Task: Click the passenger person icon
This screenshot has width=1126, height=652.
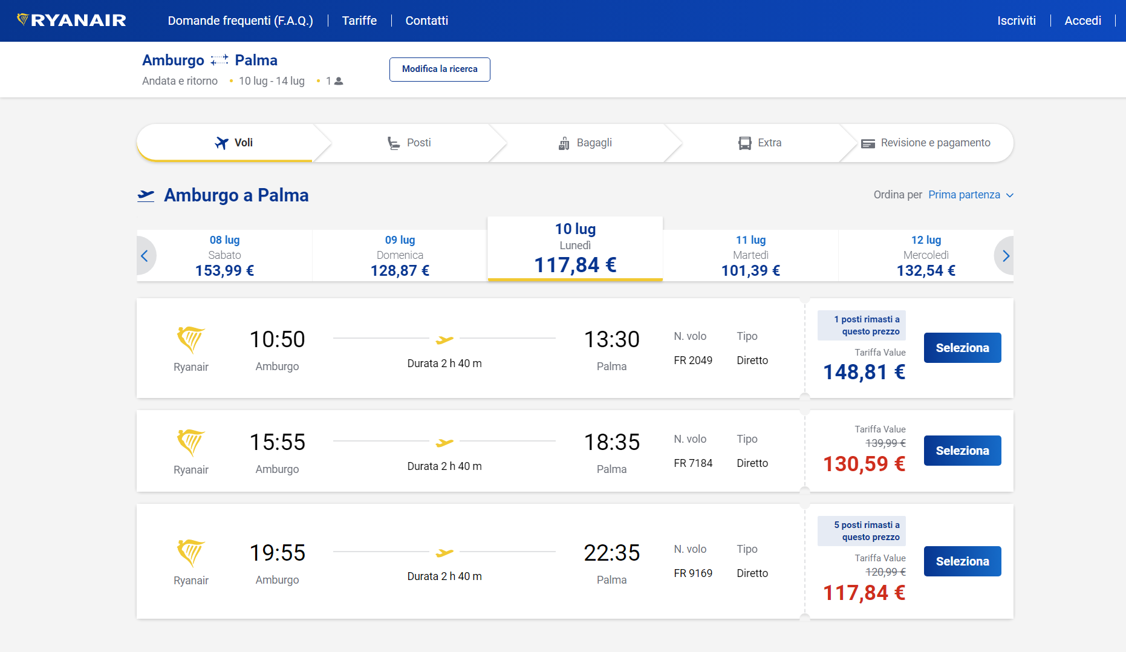Action: point(339,81)
